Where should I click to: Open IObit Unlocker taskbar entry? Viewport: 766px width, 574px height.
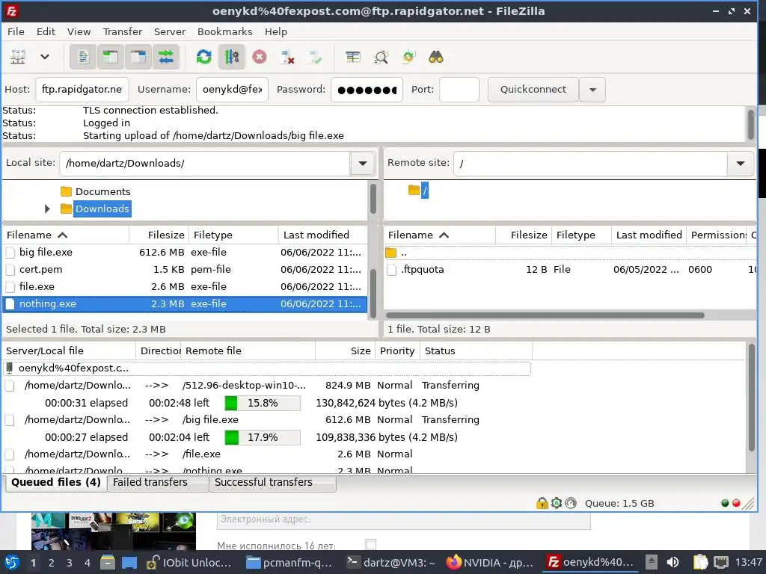(x=189, y=563)
